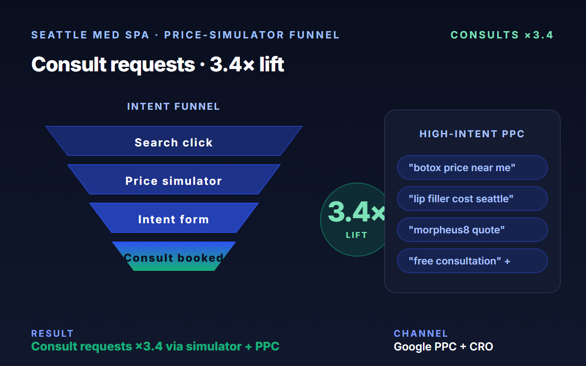Click the "free consultation" + keyword pill
The image size is (586, 366).
(472, 261)
